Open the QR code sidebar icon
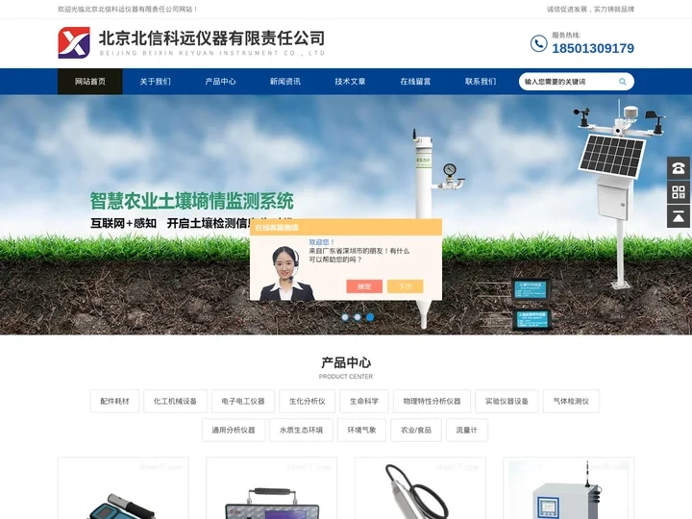Image resolution: width=692 pixels, height=519 pixels. (x=679, y=192)
